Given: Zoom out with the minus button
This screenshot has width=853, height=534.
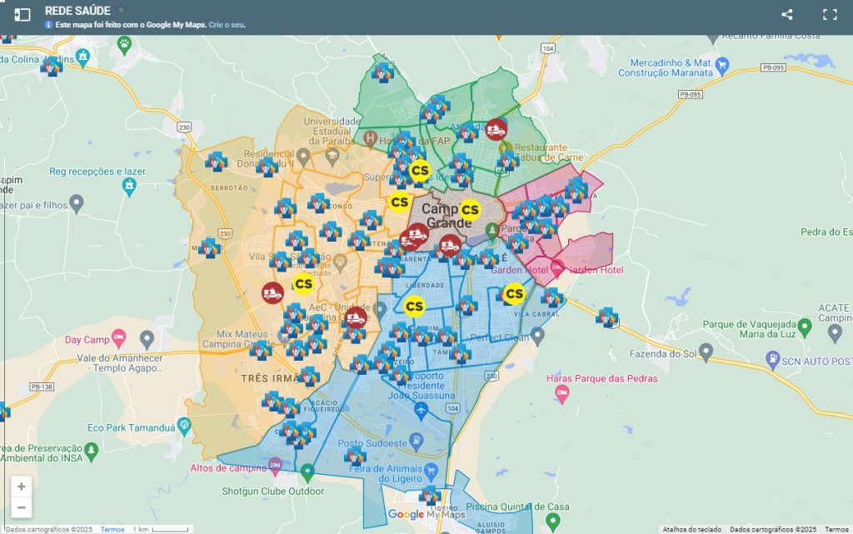Looking at the screenshot, I should (x=22, y=507).
